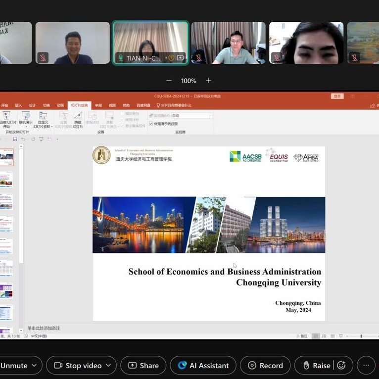Click the three-dots more options button
The width and height of the screenshot is (379, 379).
(366, 366)
